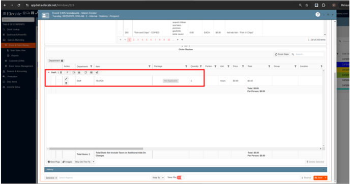Click the Reprice button
350x184 pixels.
pos(306,178)
